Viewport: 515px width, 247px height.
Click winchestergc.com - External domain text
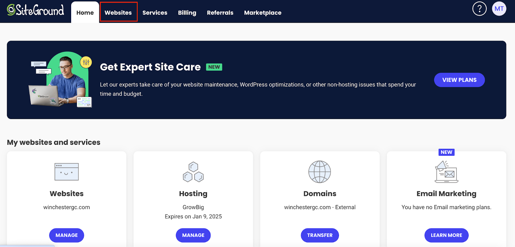click(320, 207)
